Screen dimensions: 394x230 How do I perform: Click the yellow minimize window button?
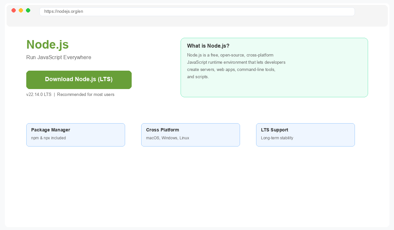coord(21,11)
